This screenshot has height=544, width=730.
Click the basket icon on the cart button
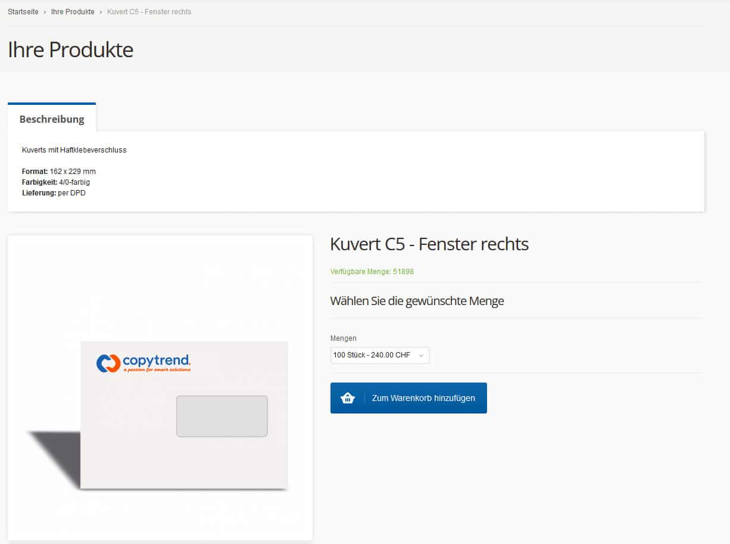[x=348, y=398]
